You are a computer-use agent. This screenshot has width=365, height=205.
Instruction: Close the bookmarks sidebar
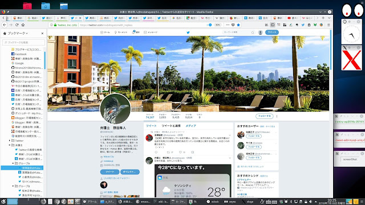pyautogui.click(x=42, y=34)
